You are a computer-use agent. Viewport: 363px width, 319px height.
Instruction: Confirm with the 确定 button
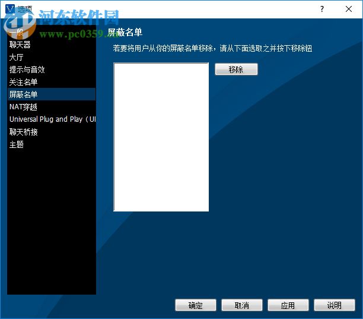(196, 305)
